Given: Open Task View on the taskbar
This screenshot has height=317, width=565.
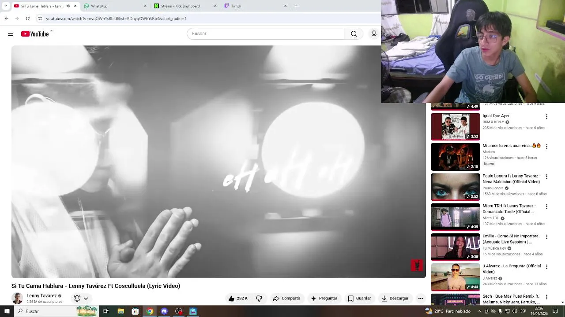Looking at the screenshot, I should pos(106,311).
